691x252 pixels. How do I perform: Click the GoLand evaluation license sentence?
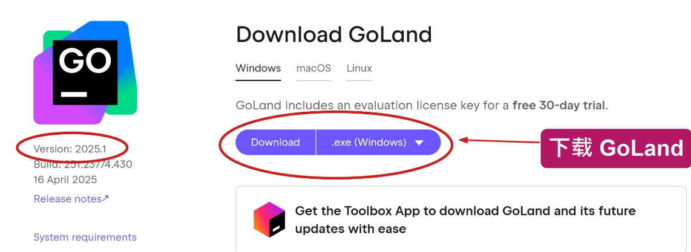click(422, 106)
